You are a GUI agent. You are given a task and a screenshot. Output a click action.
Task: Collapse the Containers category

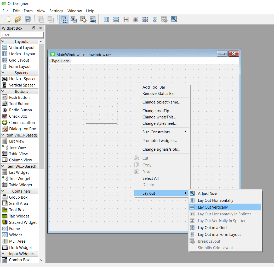[x=3, y=191]
